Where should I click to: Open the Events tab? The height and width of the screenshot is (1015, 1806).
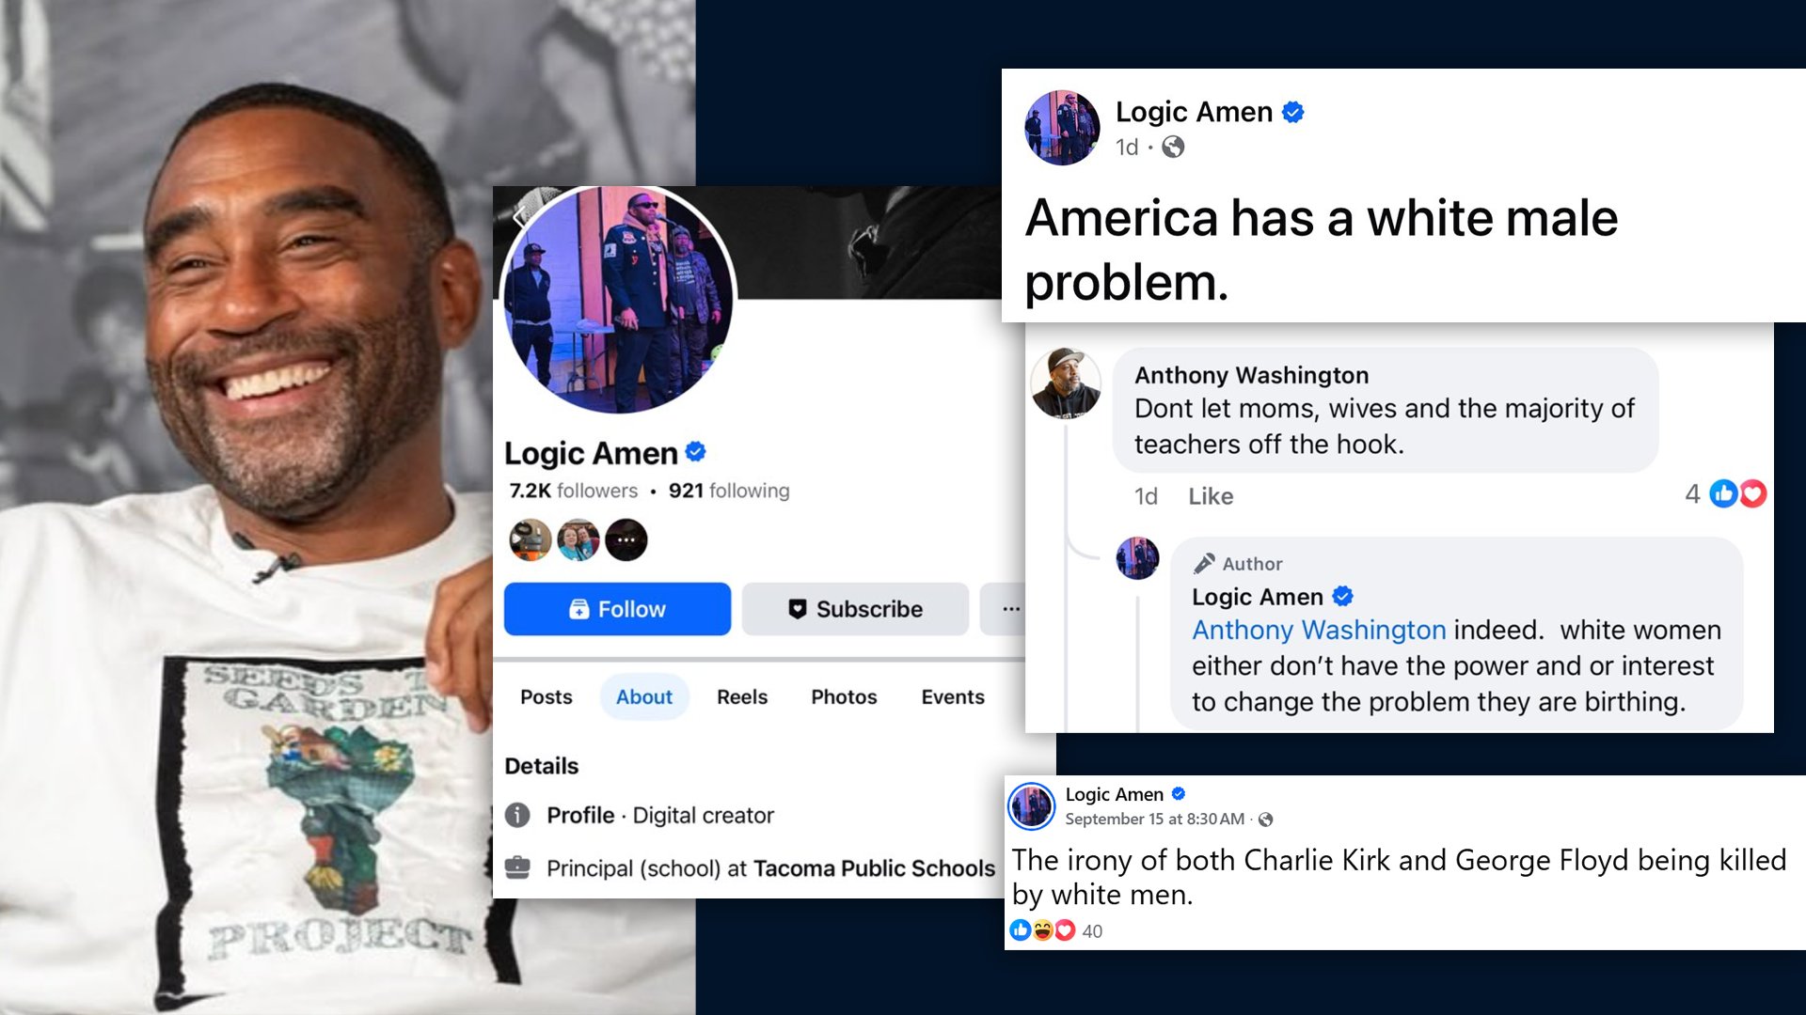953,696
